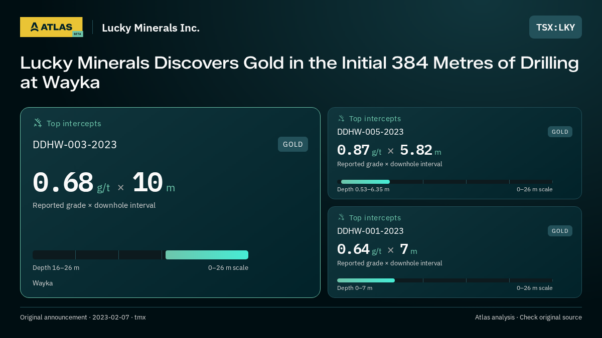The width and height of the screenshot is (602, 338).
Task: Click 'Top intercepts' label in DDHW-001-2023 card
Action: click(375, 218)
